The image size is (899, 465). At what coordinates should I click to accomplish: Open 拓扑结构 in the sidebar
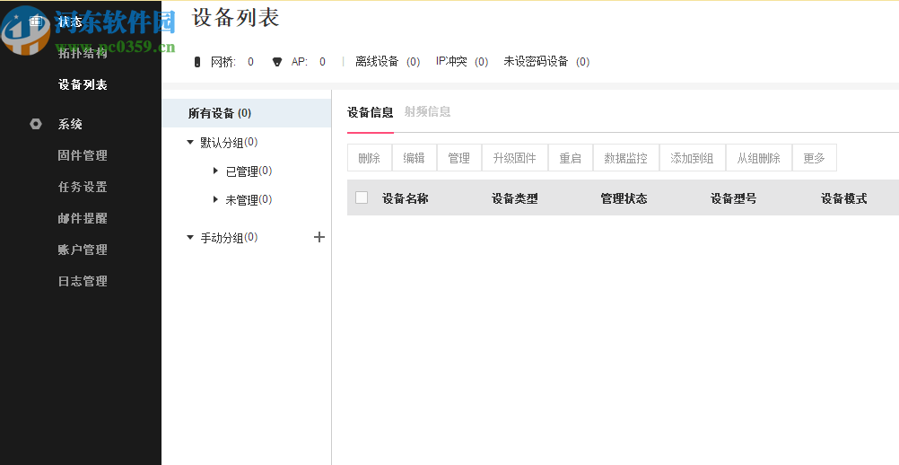[x=83, y=53]
